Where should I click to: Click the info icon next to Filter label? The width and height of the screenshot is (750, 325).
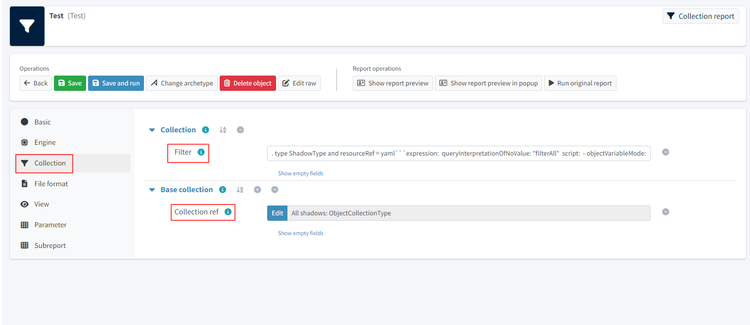[x=201, y=152]
